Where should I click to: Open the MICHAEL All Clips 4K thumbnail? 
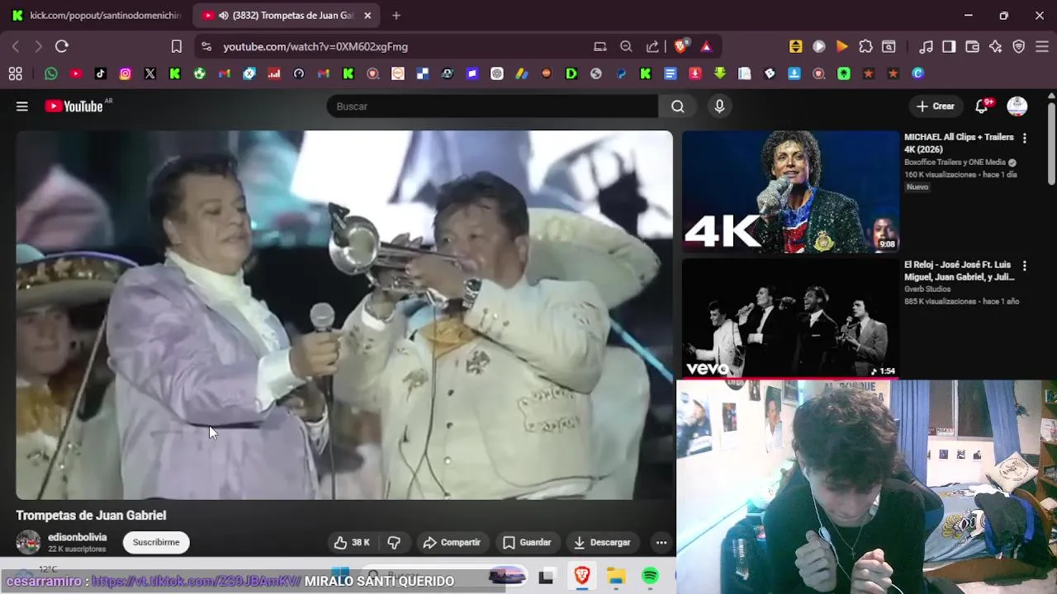click(x=790, y=191)
